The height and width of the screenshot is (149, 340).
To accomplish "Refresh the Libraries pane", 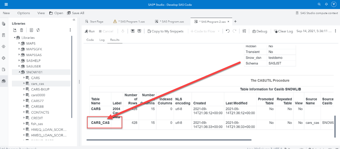I will pos(38,30).
